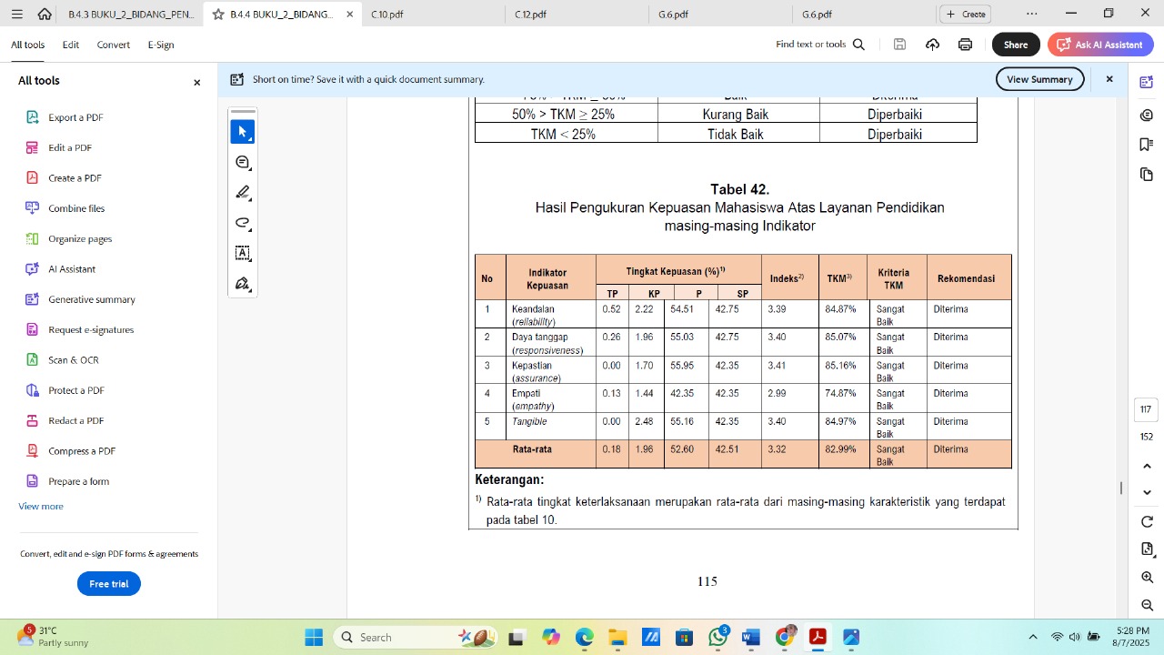Open AI Assistant from tools list
1164x655 pixels.
coord(72,269)
